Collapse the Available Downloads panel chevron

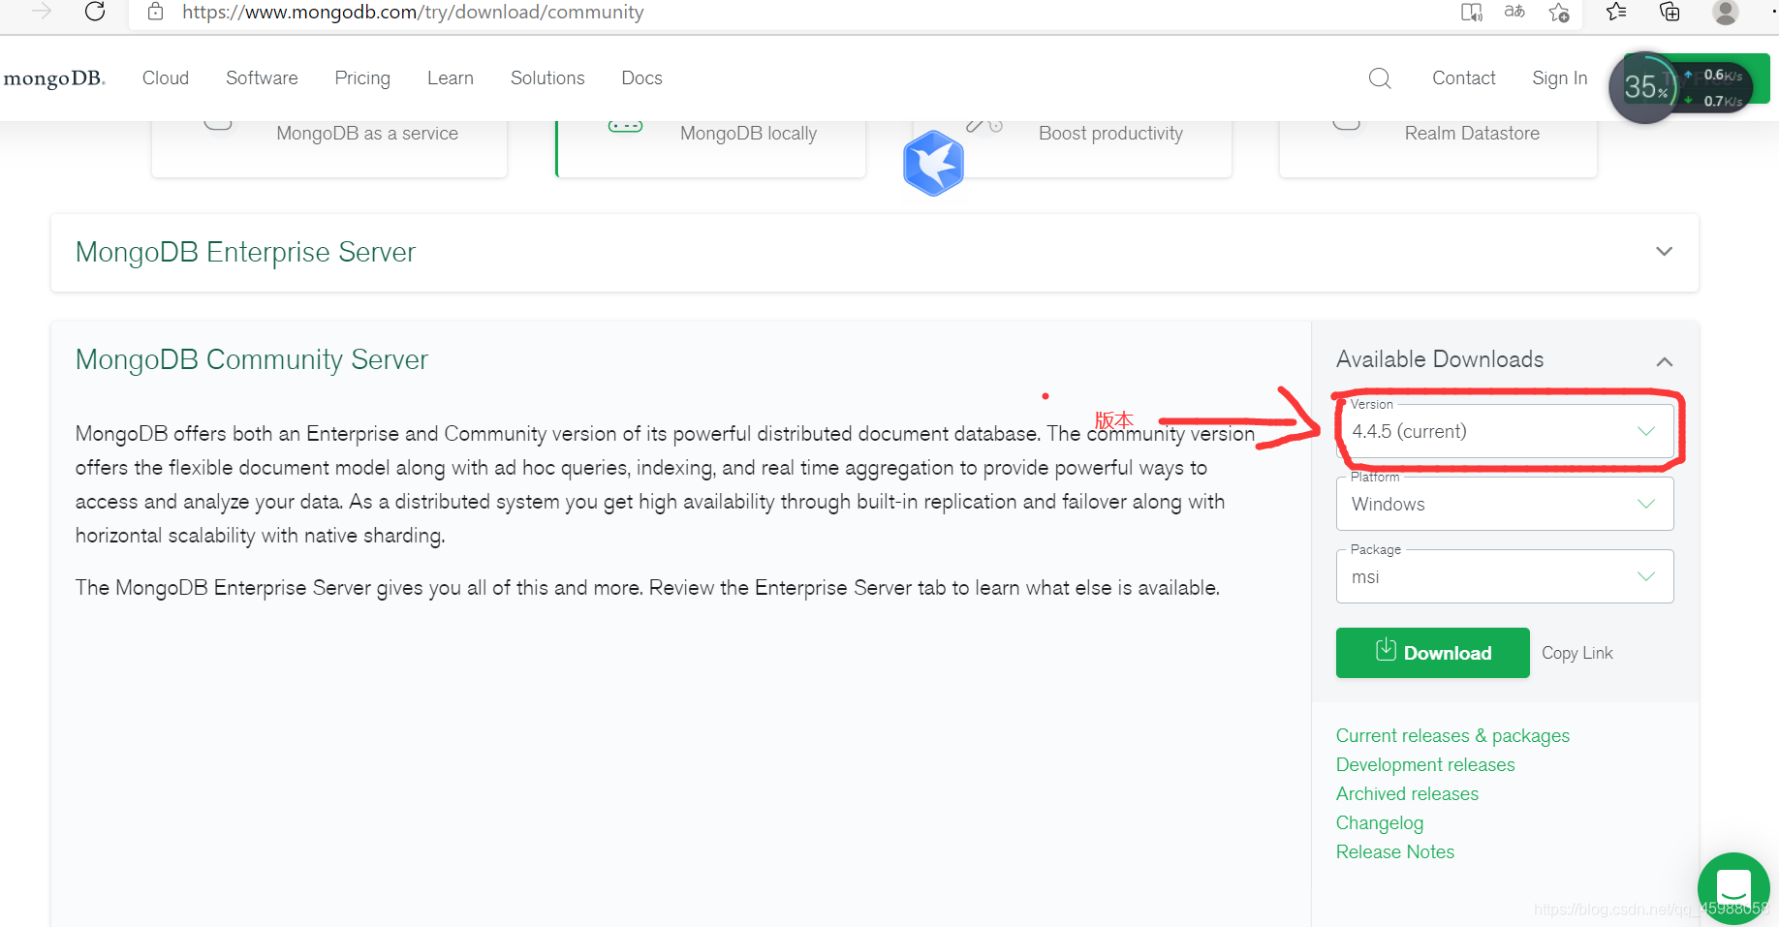[x=1665, y=361]
